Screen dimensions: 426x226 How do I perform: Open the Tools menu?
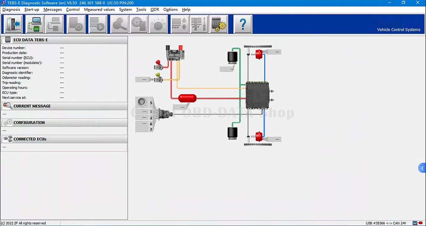coord(141,10)
